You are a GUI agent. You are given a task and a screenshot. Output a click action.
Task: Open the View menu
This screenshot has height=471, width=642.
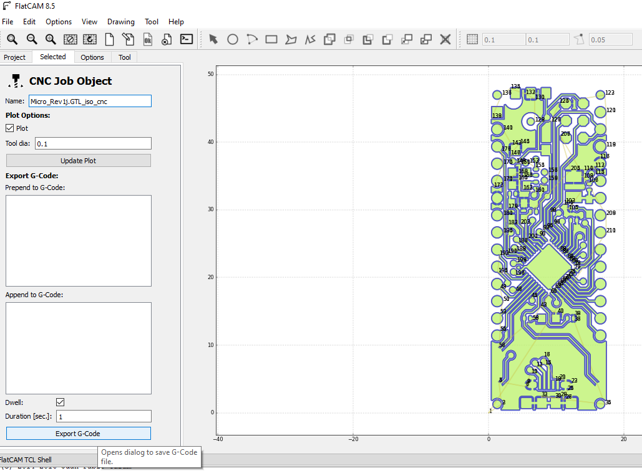[89, 22]
